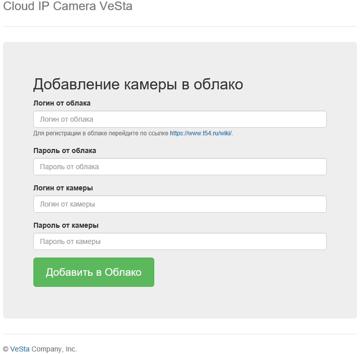
Task: Click the horizontal divider above the footer
Action: (180, 334)
